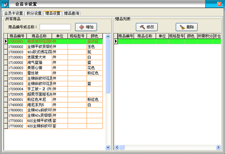Screen dimensions: 225x154
Task: Click the 修改 hammer edit button
Action: tap(146, 27)
